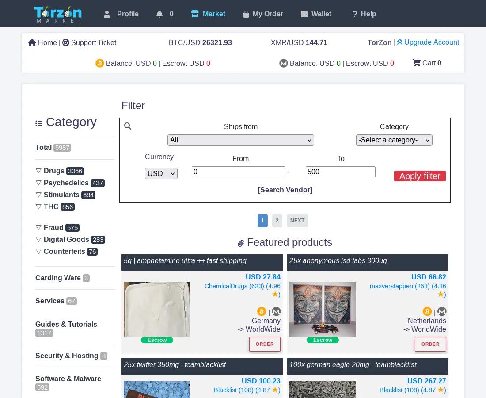
Task: Expand the Psychedelics category triangle
Action: tap(38, 183)
